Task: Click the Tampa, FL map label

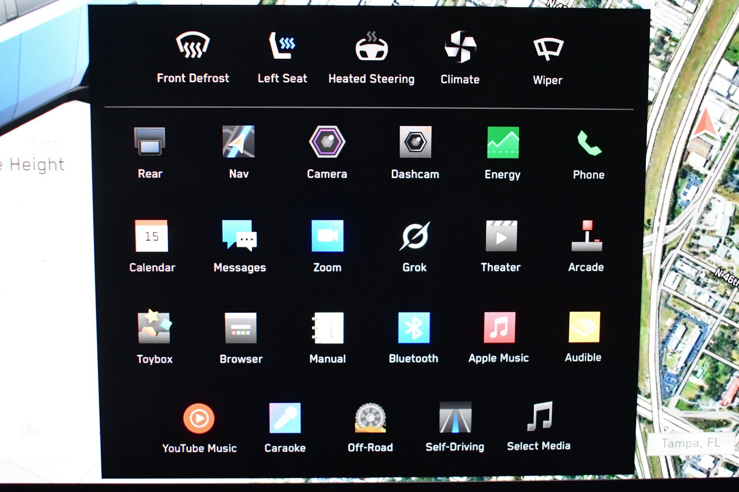Action: (x=691, y=443)
